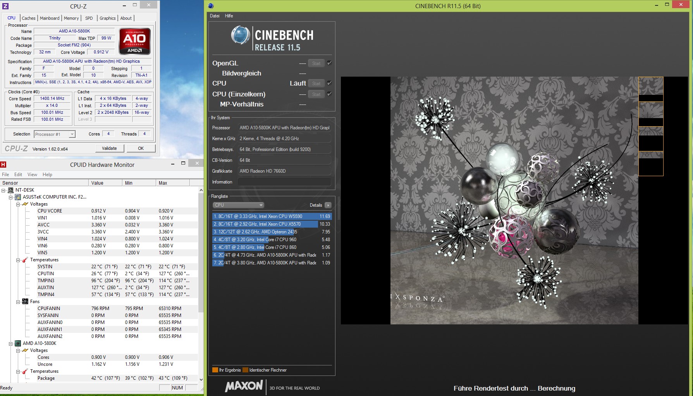Click the HWMonitor scrollbar up arrow
This screenshot has height=396, width=693.
(201, 190)
